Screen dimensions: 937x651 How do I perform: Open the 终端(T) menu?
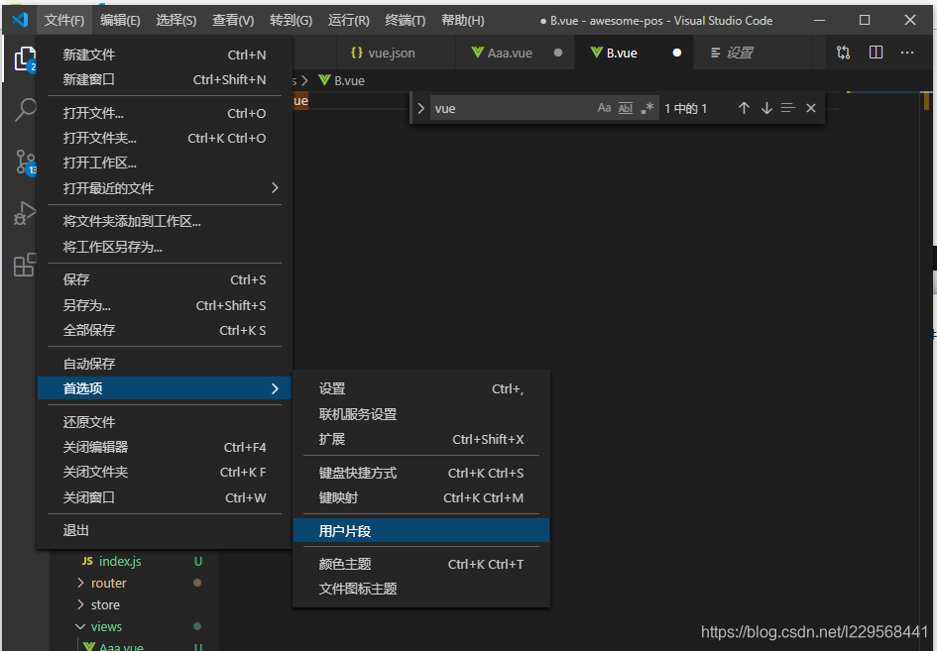(406, 20)
